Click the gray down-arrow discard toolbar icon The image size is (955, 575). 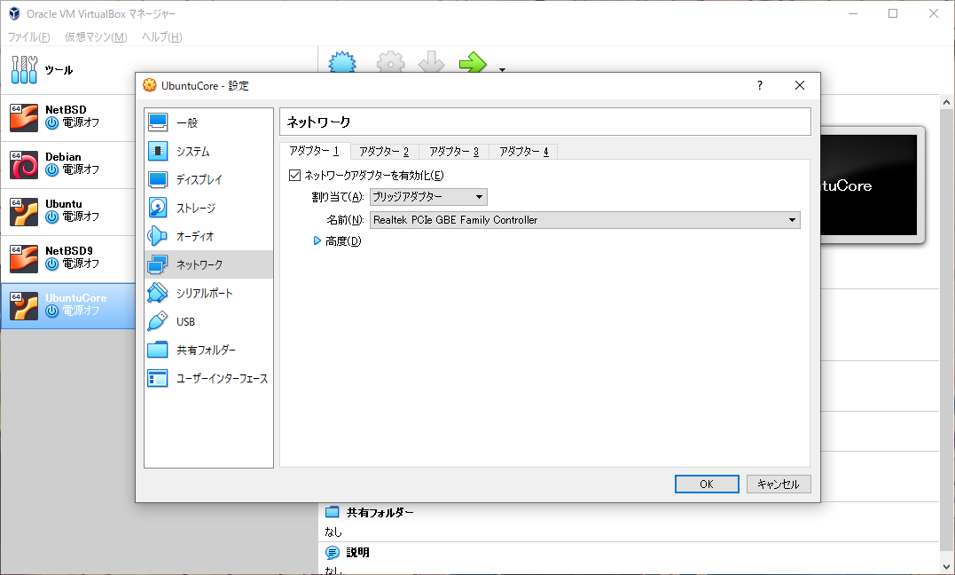tap(431, 62)
